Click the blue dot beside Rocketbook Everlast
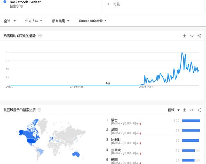 point(5,2)
